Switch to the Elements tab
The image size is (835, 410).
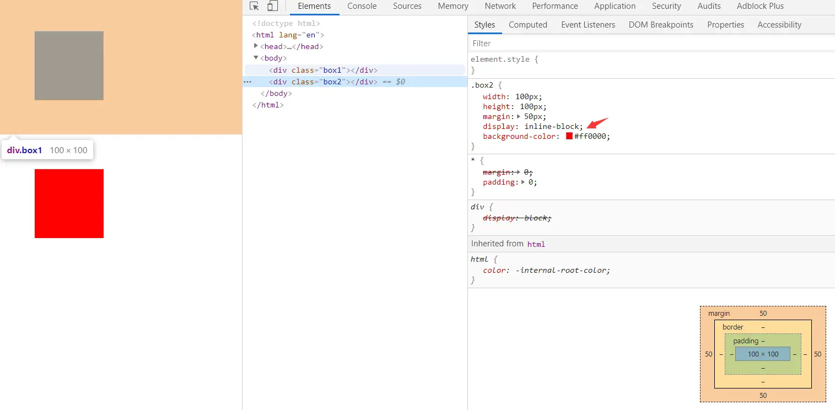[x=314, y=6]
